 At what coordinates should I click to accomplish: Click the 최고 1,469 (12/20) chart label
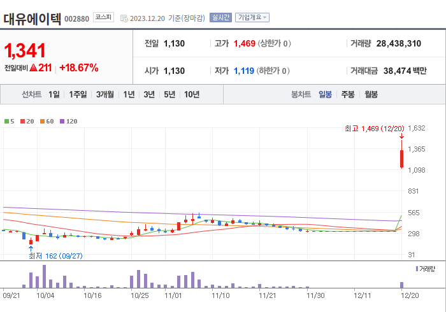375,129
